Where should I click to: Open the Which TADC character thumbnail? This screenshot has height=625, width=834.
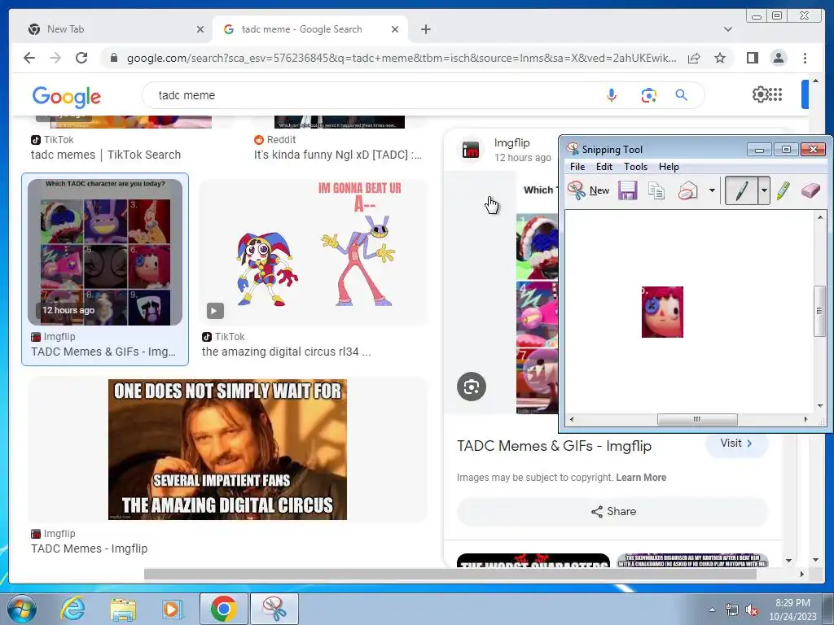105,252
